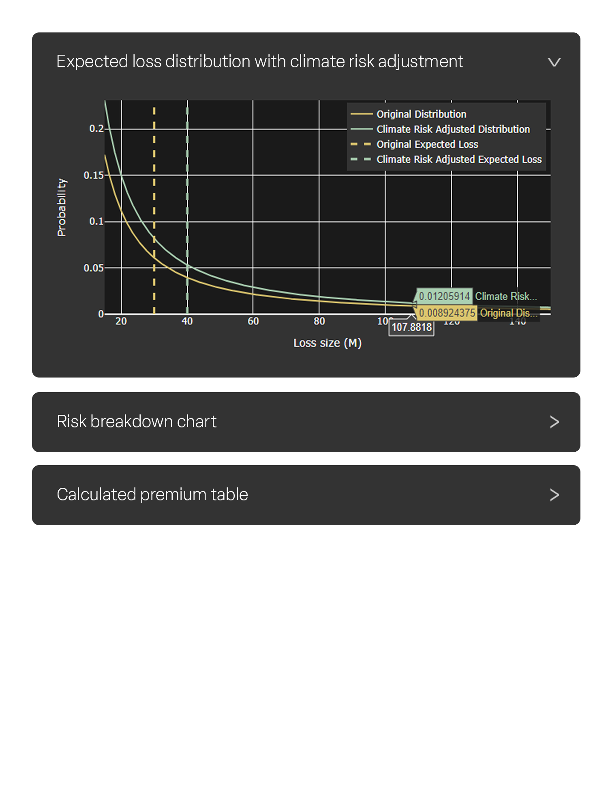Screen dimensions: 608x811
Task: Click the Calculated premium table right chevron
Action: click(554, 495)
